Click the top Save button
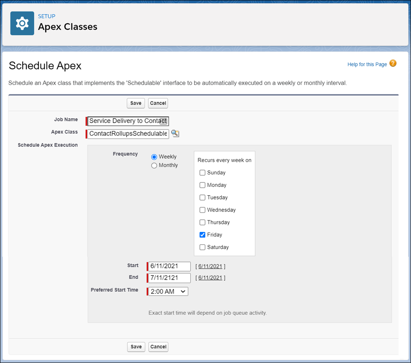 point(136,103)
